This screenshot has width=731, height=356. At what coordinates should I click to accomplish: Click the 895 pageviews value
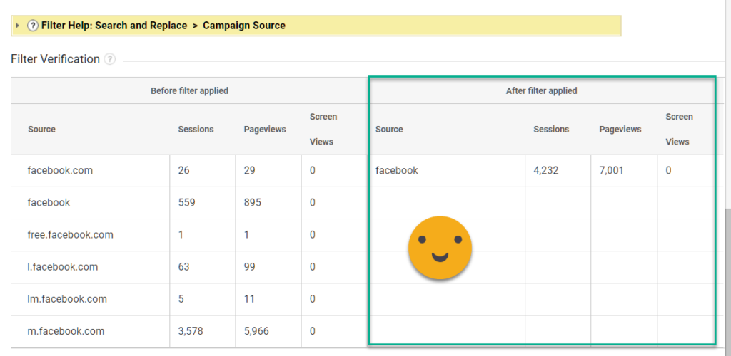(x=252, y=203)
